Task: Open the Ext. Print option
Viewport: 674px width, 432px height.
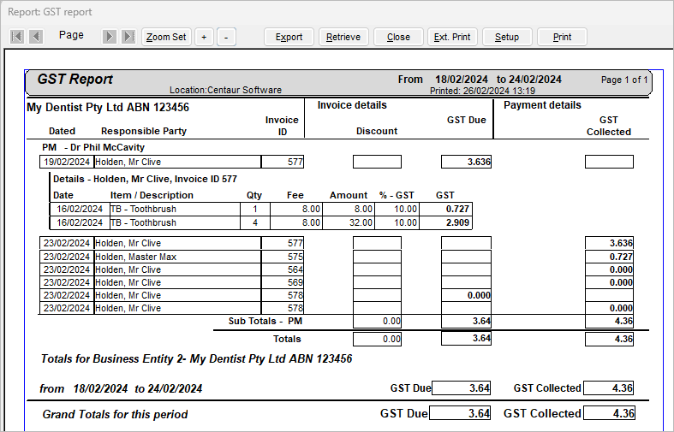Action: click(x=452, y=37)
